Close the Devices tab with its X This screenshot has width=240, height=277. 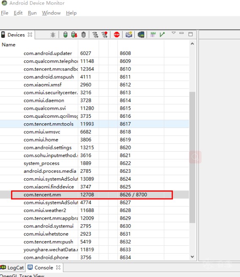30,35
